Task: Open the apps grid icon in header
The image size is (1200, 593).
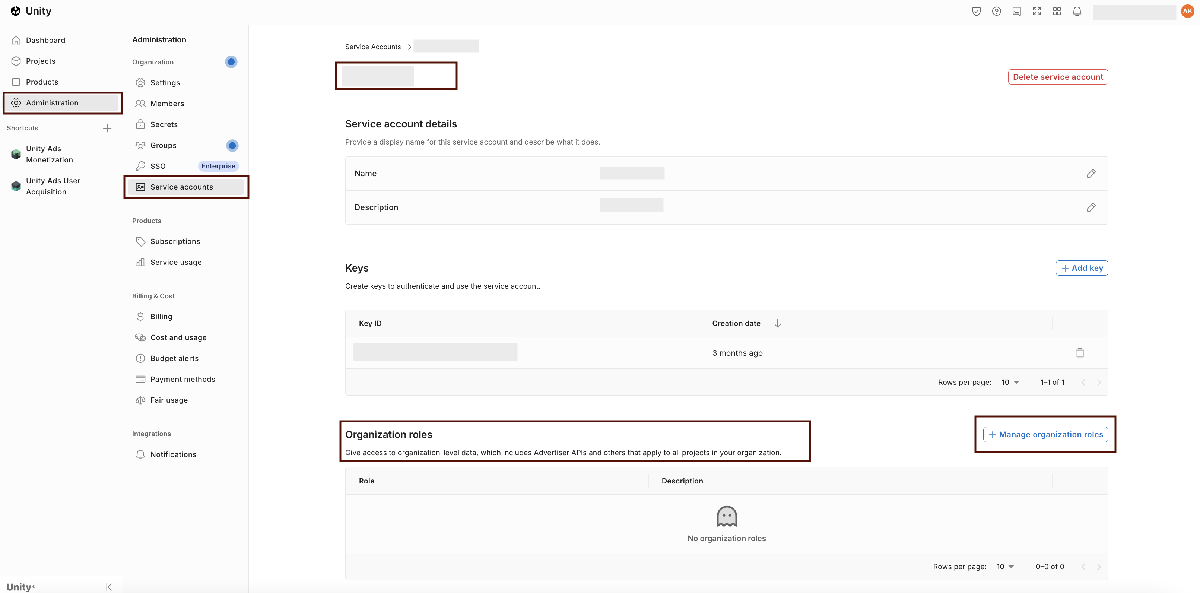Action: 1057,11
